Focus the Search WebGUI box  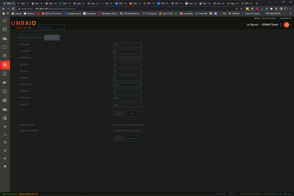(51, 27)
